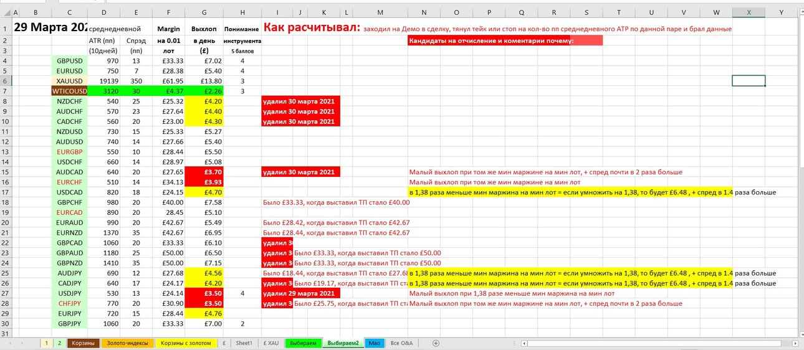Click the NZDCHF pair cell

click(70, 101)
